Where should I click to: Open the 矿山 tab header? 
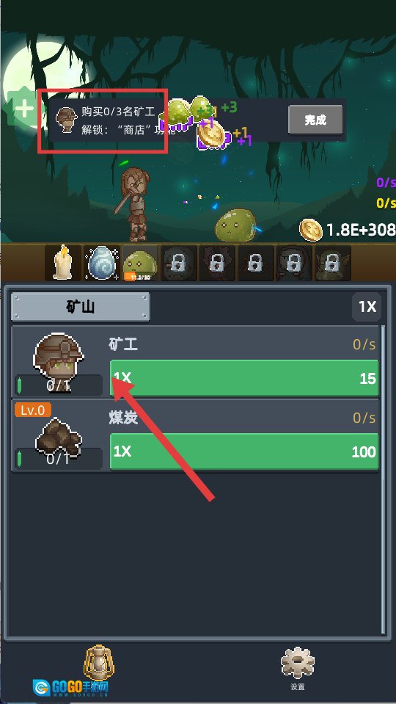pyautogui.click(x=80, y=307)
